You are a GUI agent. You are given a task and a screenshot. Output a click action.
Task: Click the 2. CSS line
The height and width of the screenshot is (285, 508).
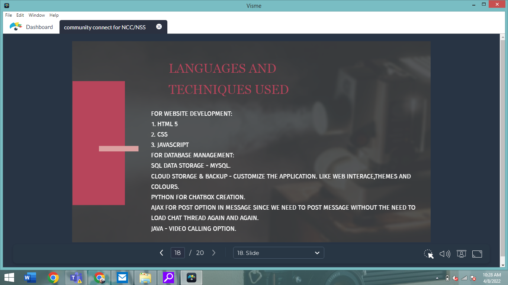coord(159,134)
